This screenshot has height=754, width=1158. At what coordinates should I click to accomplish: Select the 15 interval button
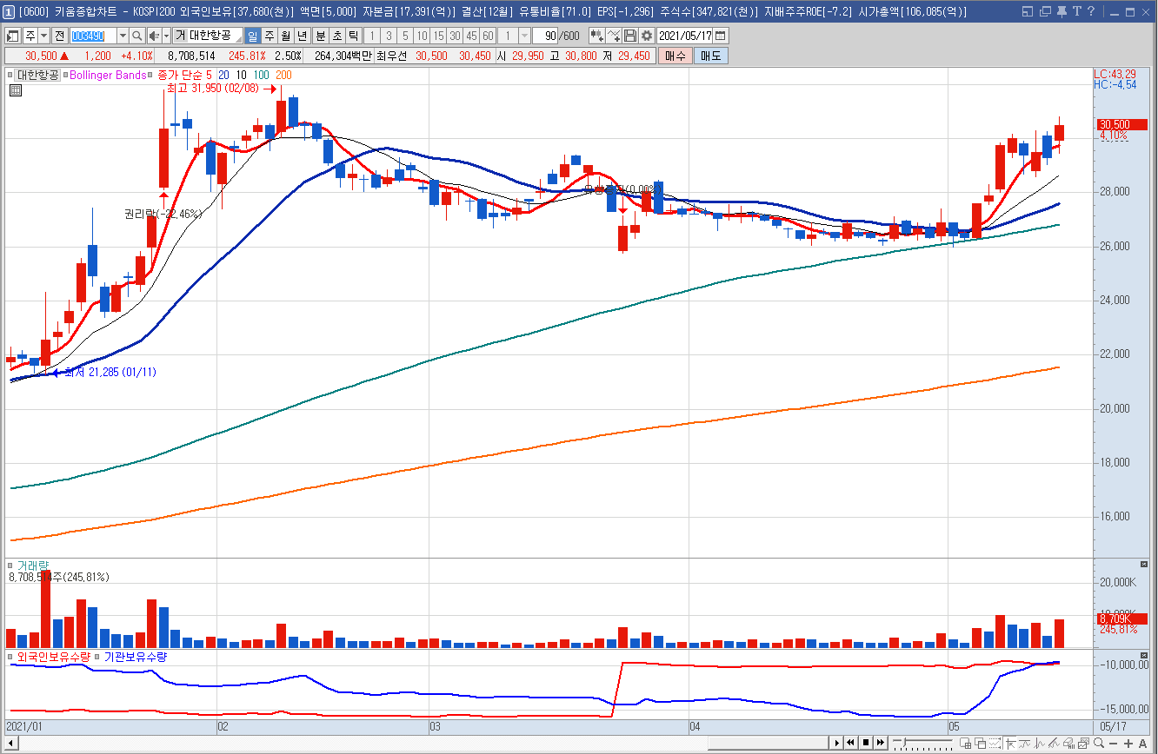438,36
